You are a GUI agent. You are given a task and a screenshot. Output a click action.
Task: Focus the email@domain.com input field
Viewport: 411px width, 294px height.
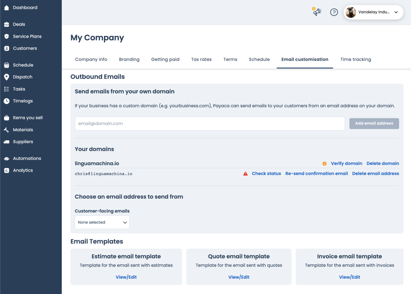pyautogui.click(x=210, y=124)
